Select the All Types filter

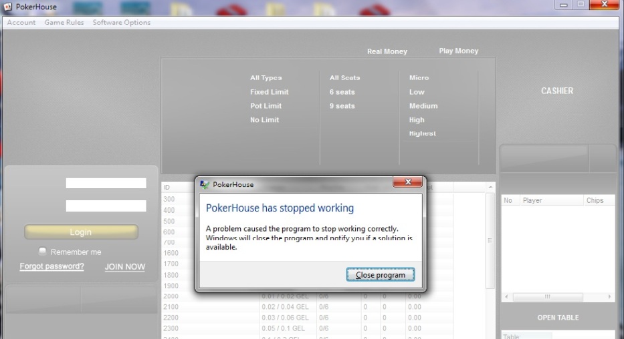[x=266, y=78]
